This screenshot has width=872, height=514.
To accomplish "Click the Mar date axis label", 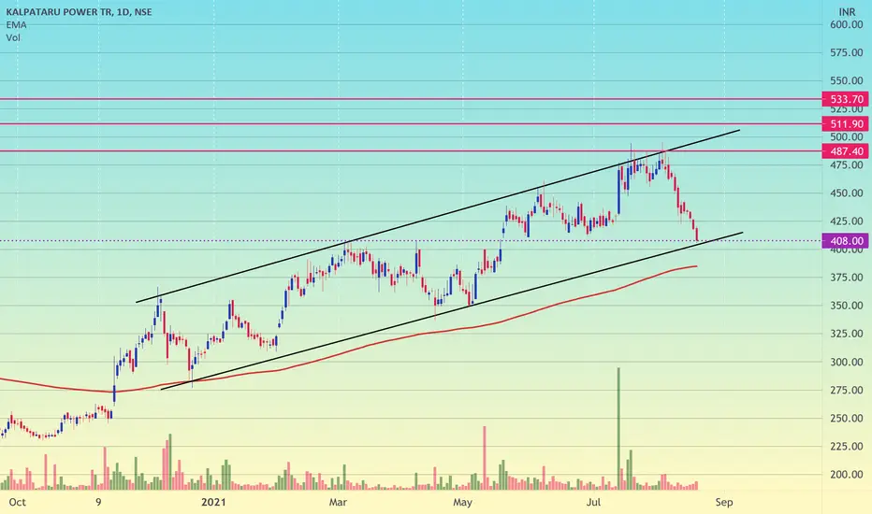I will tap(338, 503).
